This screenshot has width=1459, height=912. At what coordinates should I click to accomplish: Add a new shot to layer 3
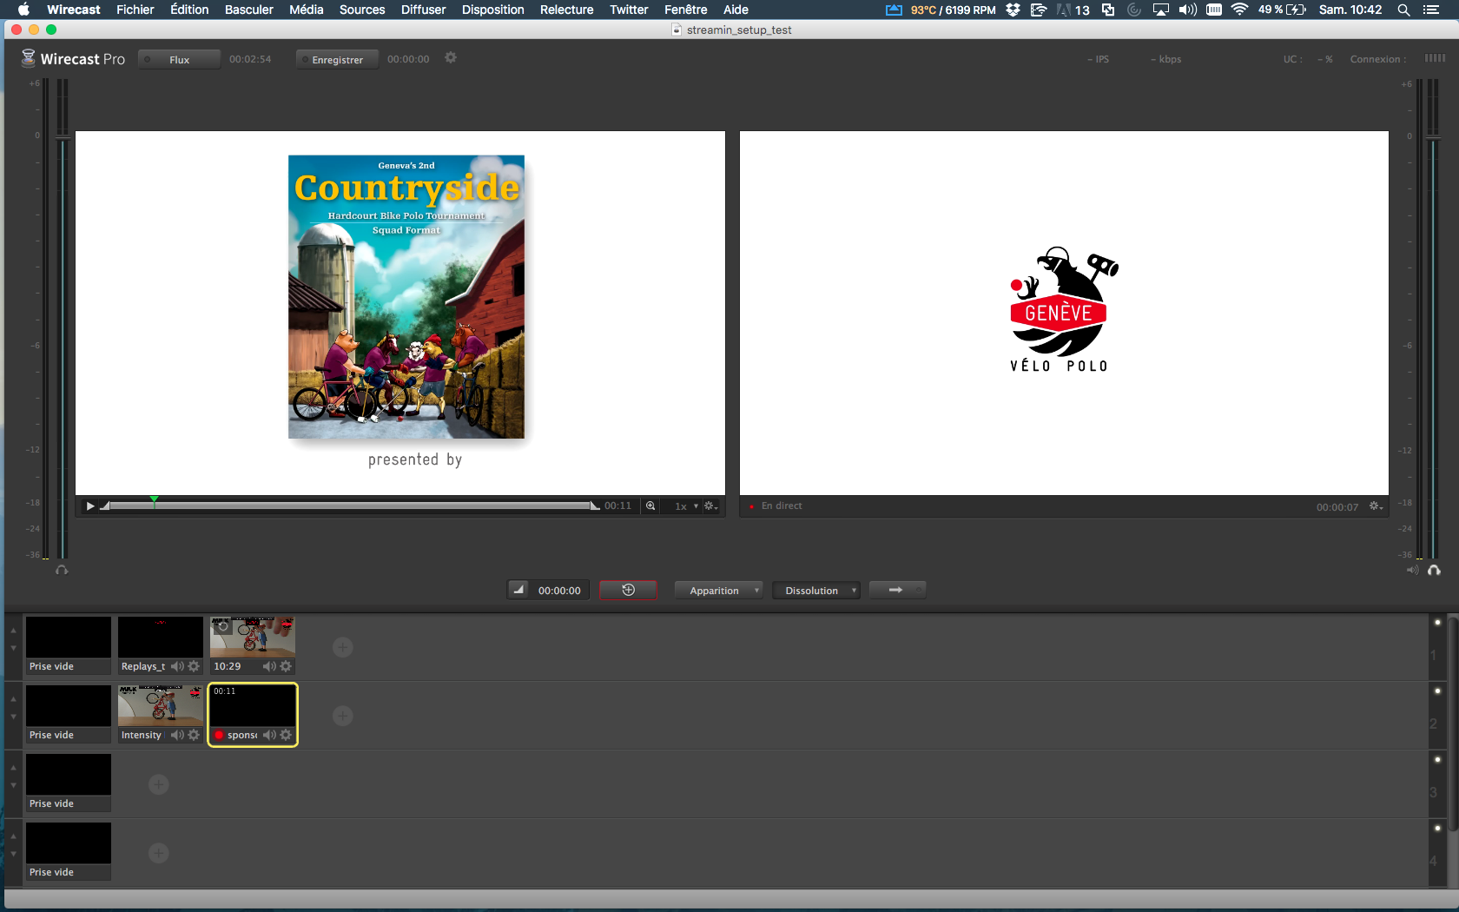[x=158, y=784]
